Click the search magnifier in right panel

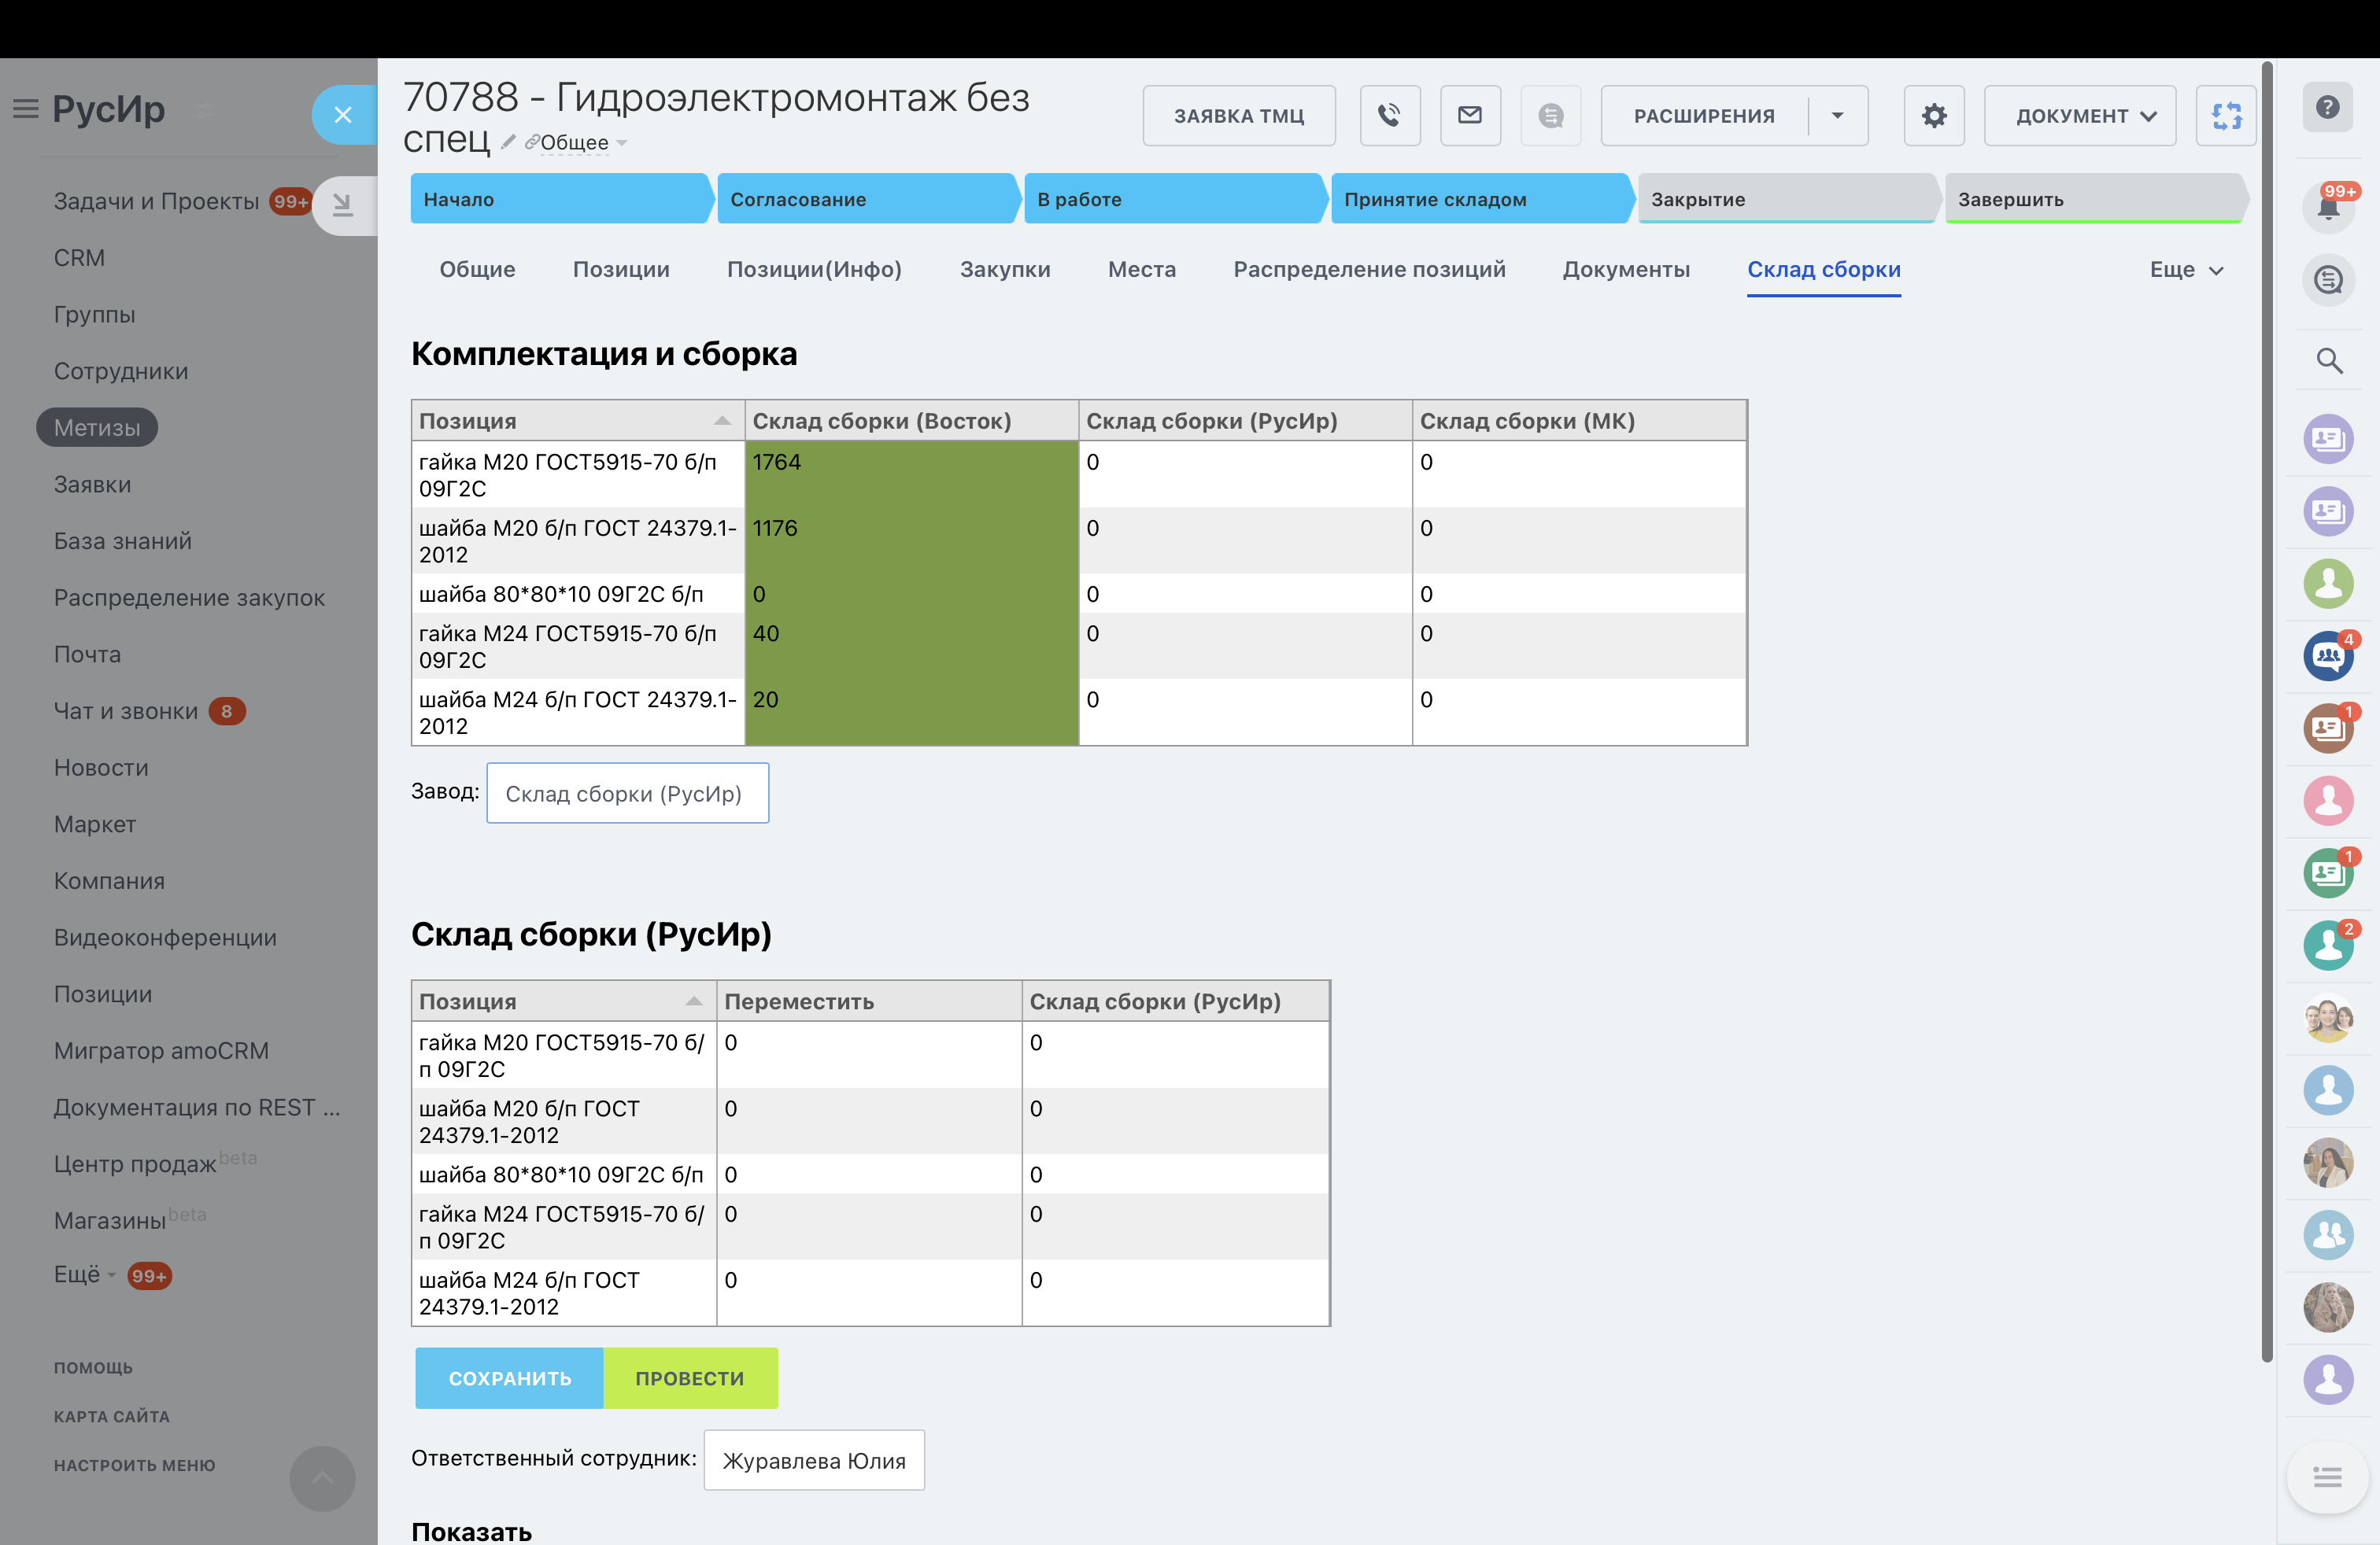(2328, 361)
